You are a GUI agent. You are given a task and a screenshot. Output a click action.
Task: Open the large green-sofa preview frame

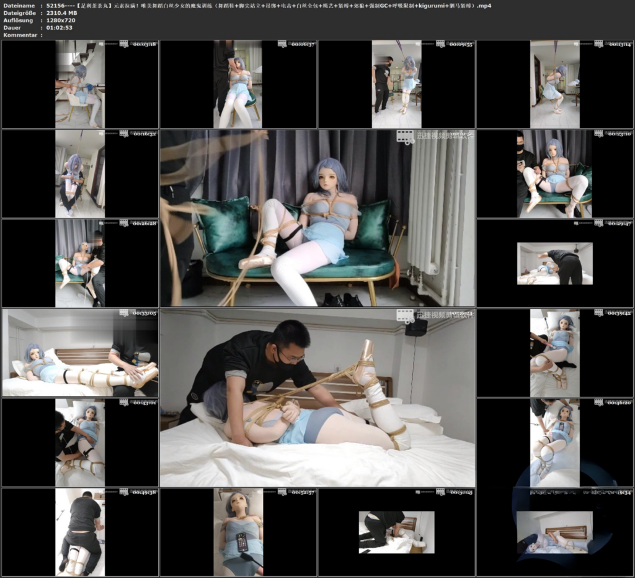(317, 218)
